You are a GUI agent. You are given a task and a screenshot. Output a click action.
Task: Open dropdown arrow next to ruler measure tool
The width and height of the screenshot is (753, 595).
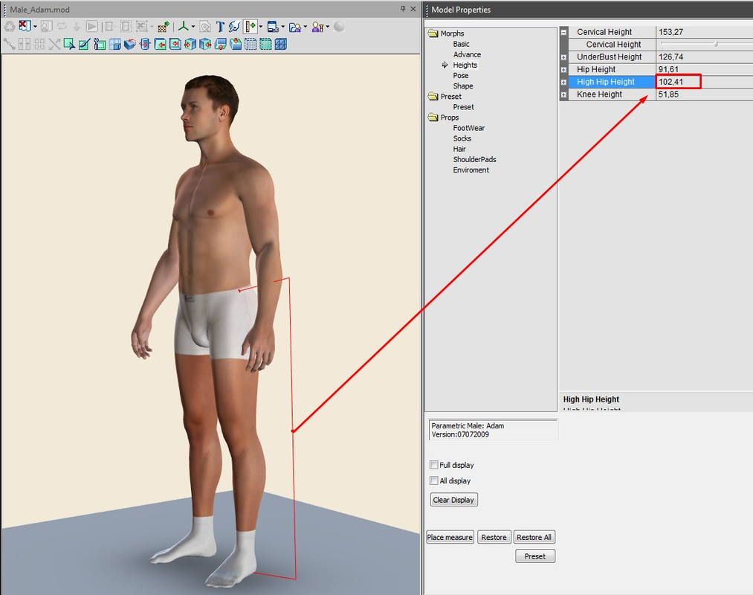click(261, 27)
